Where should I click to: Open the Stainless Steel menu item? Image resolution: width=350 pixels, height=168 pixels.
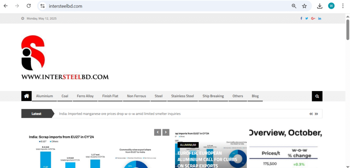coord(183,96)
